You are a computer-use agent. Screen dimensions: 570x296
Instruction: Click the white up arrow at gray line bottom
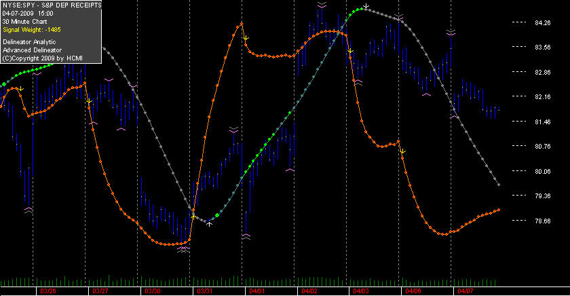(210, 224)
